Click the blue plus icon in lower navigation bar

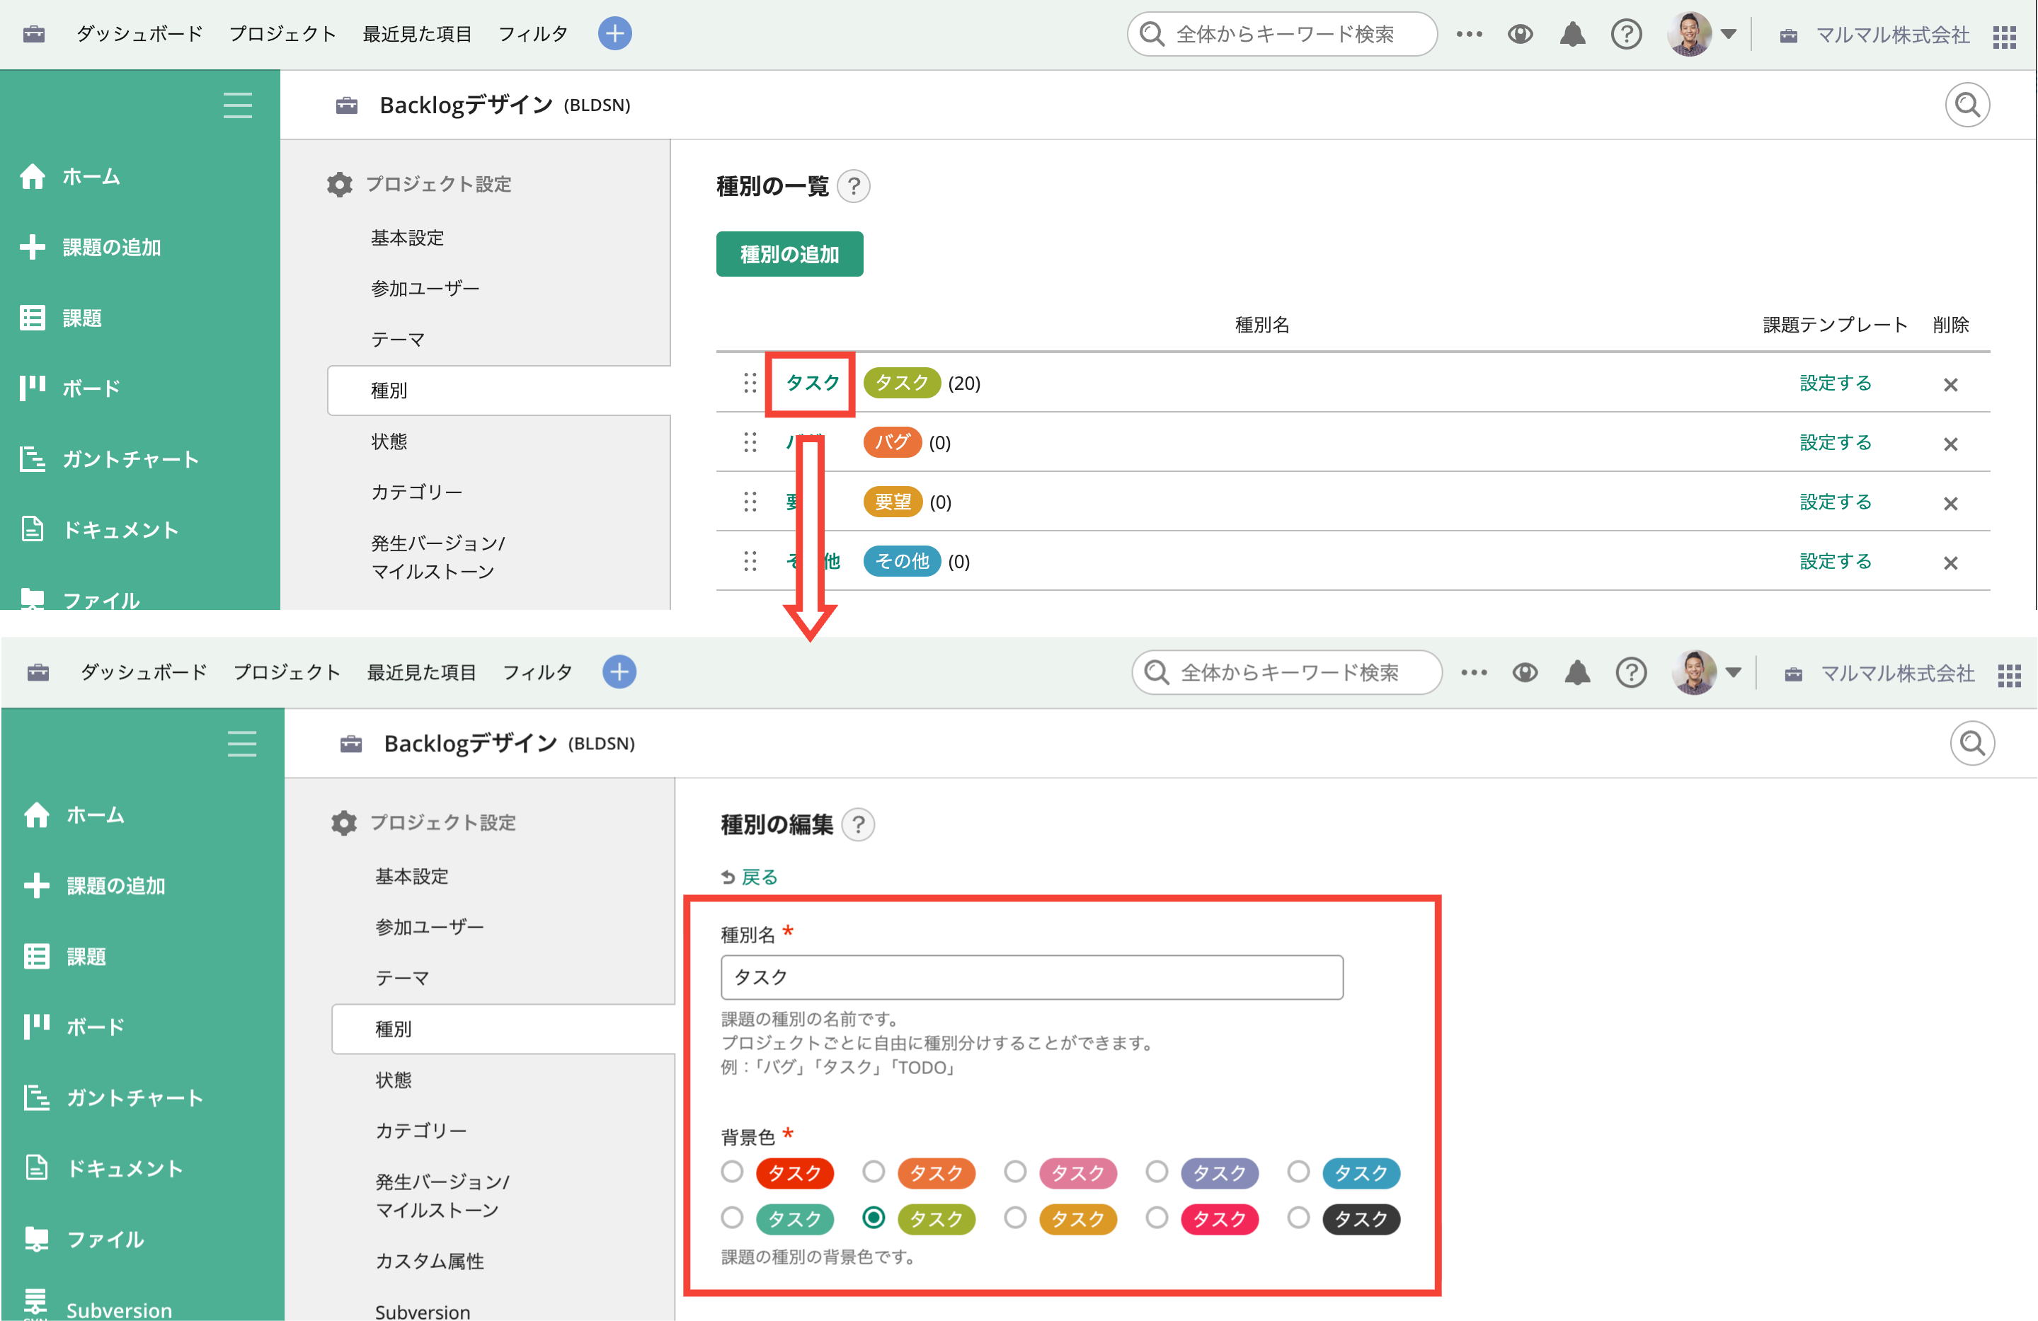click(x=618, y=672)
